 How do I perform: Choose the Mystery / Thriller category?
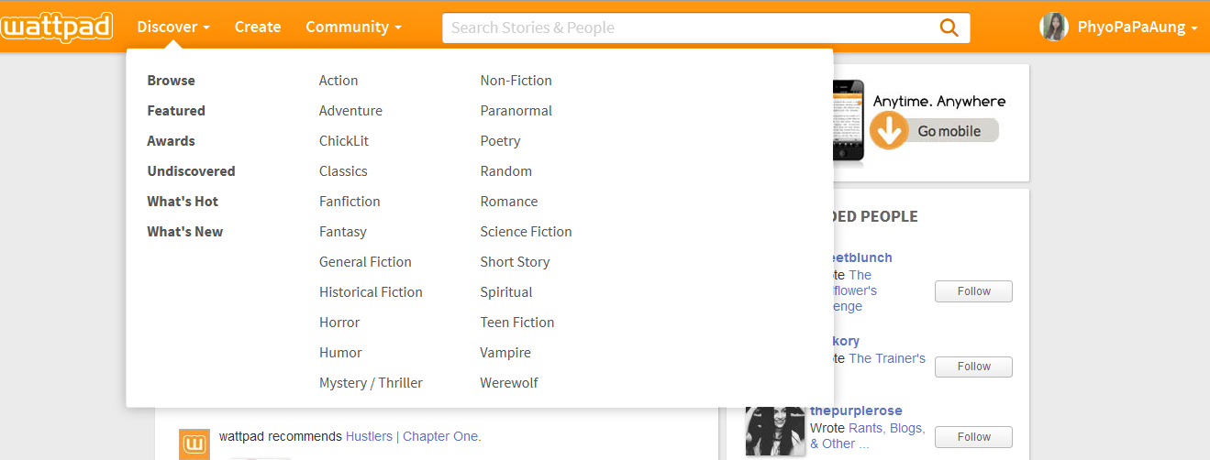[371, 383]
